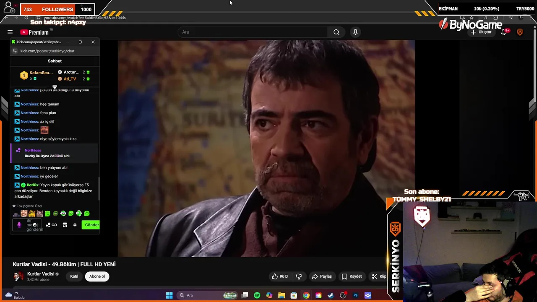Viewport: 537px width, 302px height.
Task: Open Steam from the taskbar
Action: click(331, 295)
